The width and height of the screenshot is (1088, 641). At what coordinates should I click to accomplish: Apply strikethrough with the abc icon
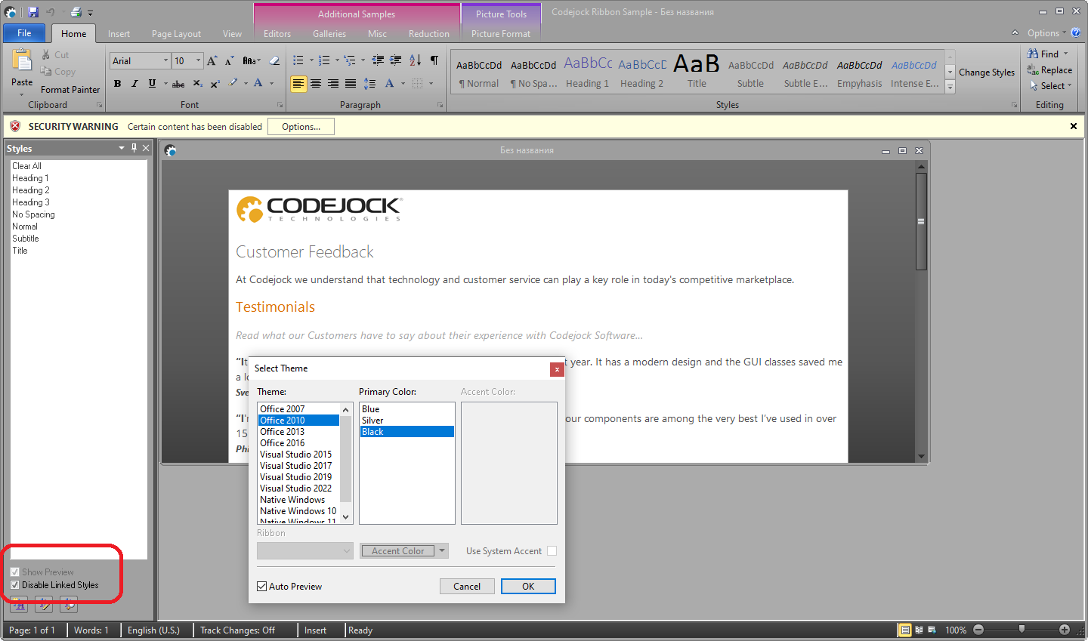[178, 84]
